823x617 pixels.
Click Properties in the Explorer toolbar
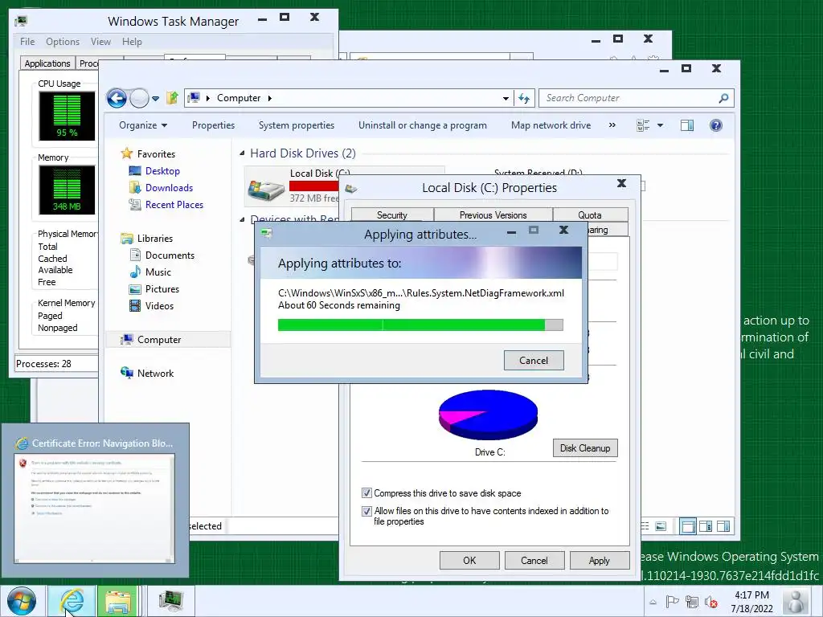(213, 125)
